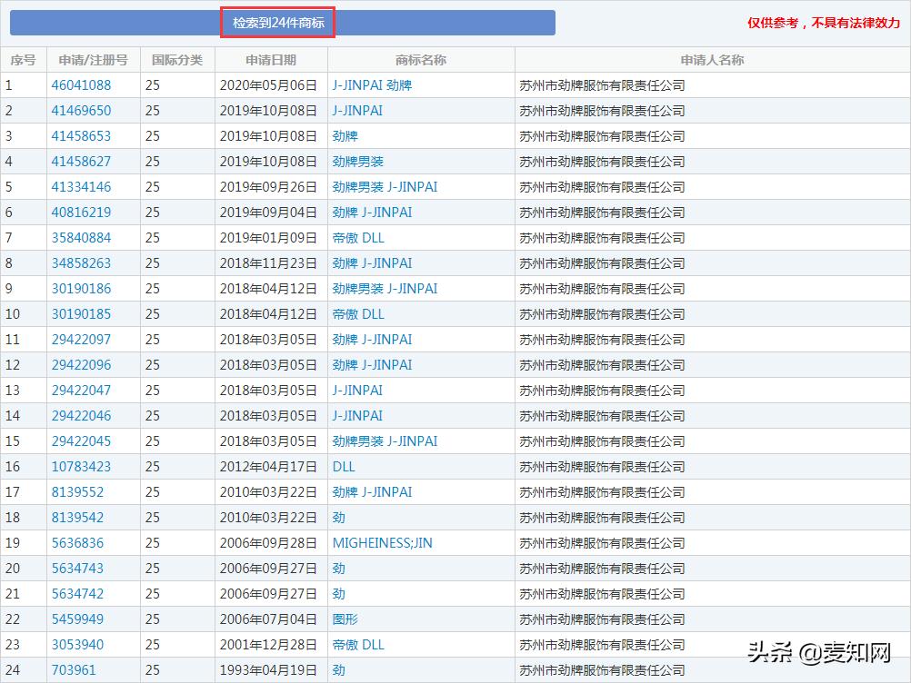Open registration number 41458627
The height and width of the screenshot is (683, 911).
[x=81, y=162]
